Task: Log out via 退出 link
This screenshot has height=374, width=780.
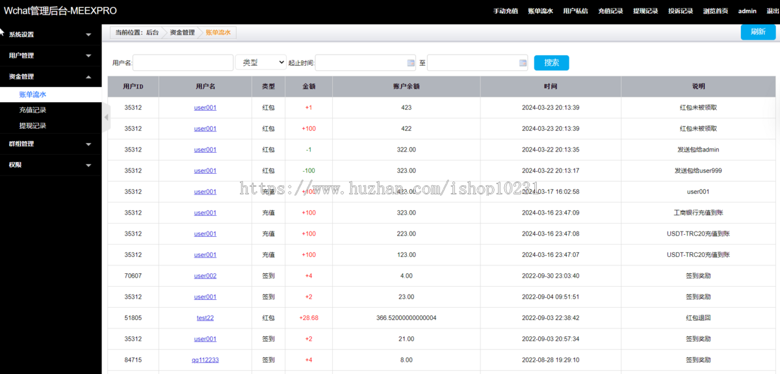Action: pyautogui.click(x=772, y=11)
